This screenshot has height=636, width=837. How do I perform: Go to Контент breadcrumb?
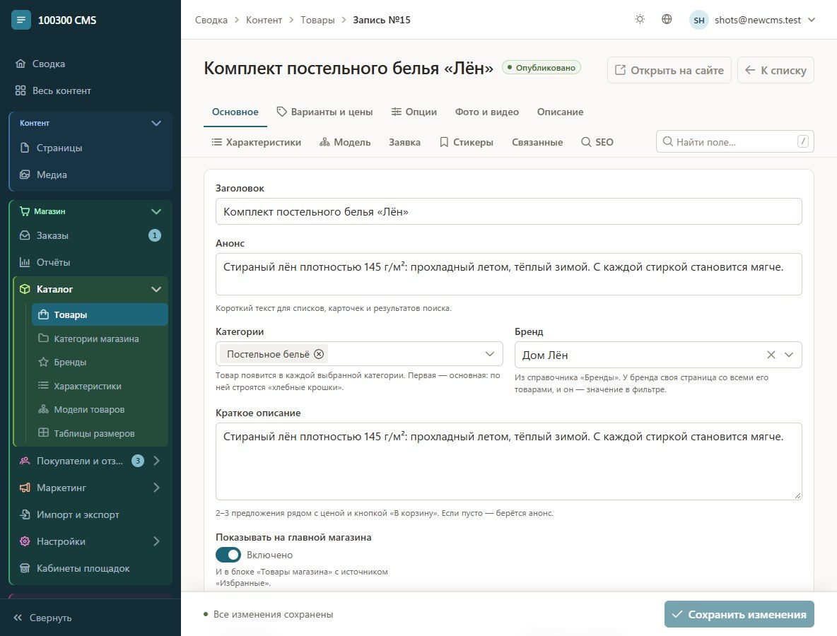[264, 20]
